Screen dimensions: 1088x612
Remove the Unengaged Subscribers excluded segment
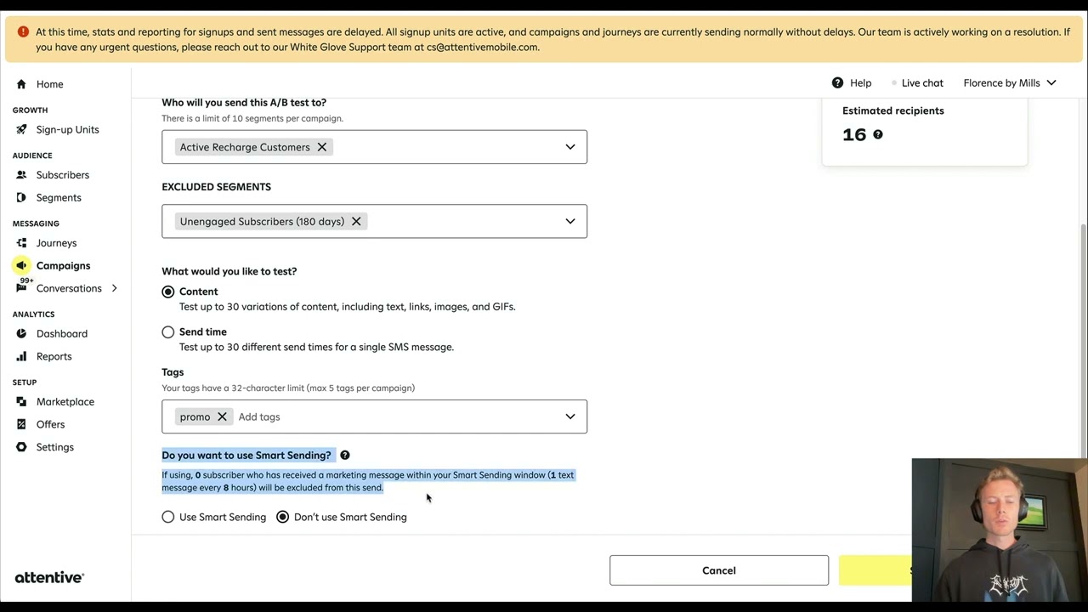coord(356,221)
